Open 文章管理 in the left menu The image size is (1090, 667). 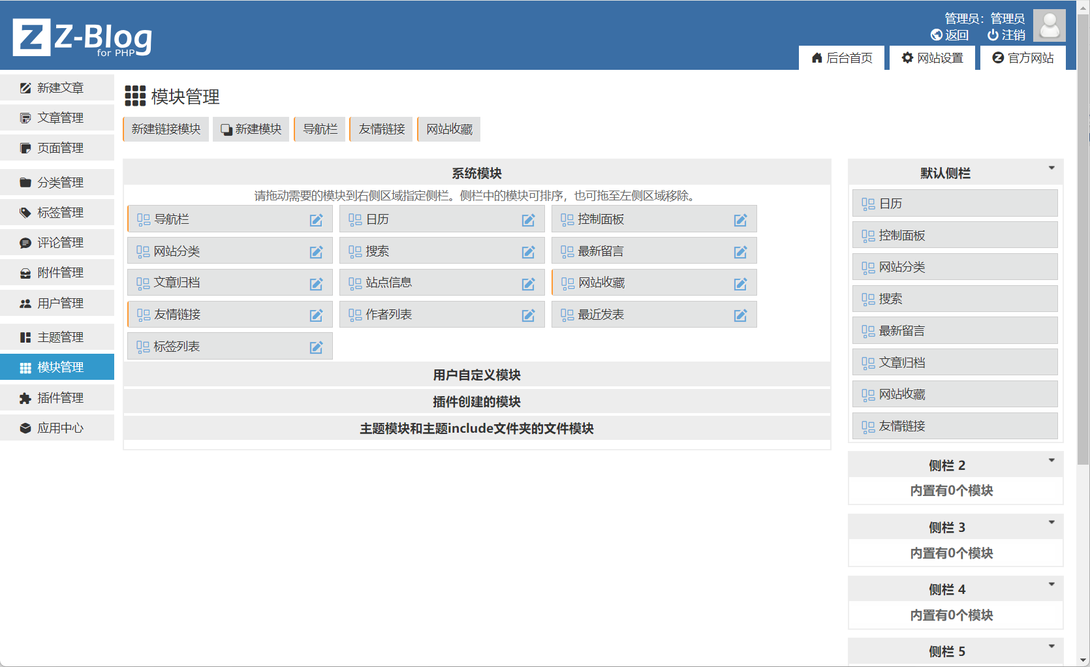[x=59, y=118]
